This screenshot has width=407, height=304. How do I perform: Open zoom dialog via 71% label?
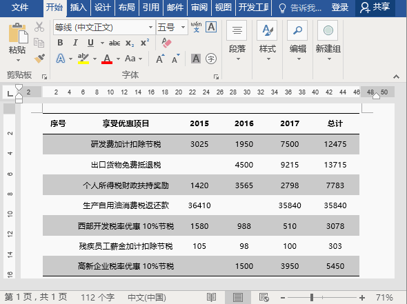tap(384, 297)
